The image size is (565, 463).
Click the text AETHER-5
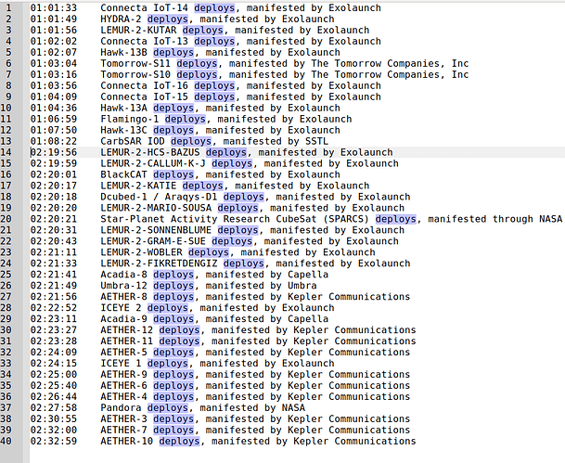(x=123, y=353)
